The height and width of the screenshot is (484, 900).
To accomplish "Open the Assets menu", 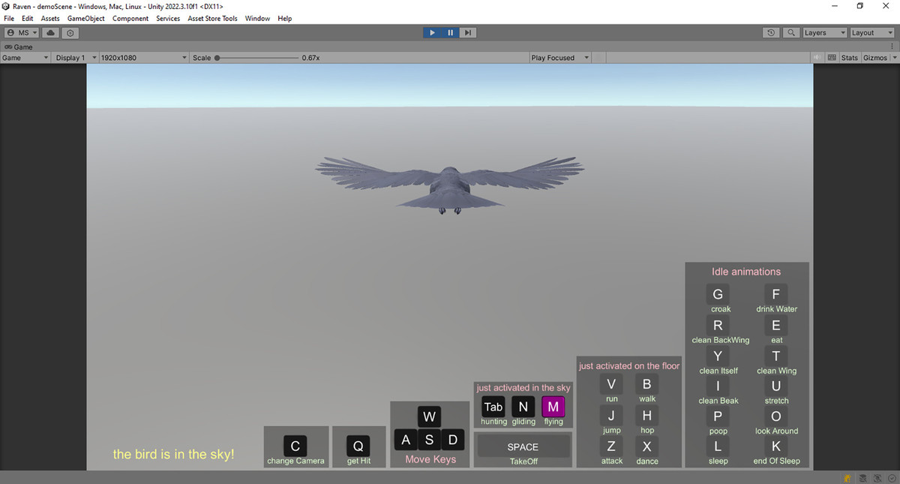I will 50,18.
